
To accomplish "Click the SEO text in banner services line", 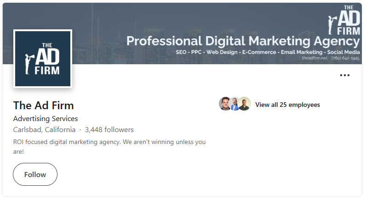I will pos(181,52).
